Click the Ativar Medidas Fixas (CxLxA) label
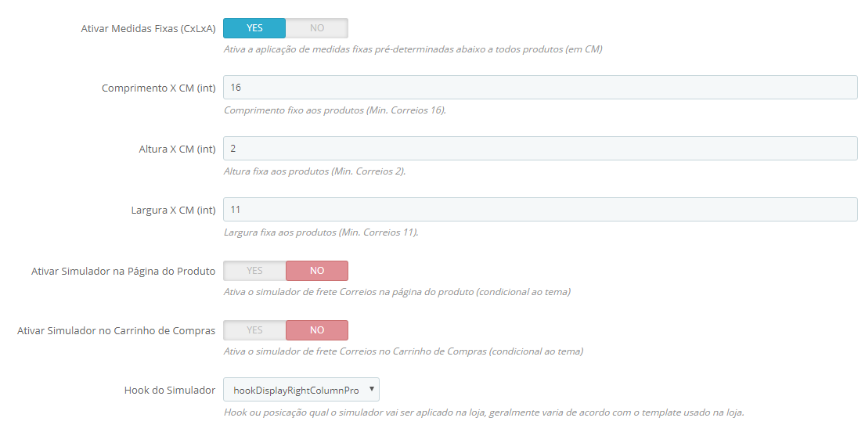The height and width of the screenshot is (425, 865). (148, 29)
